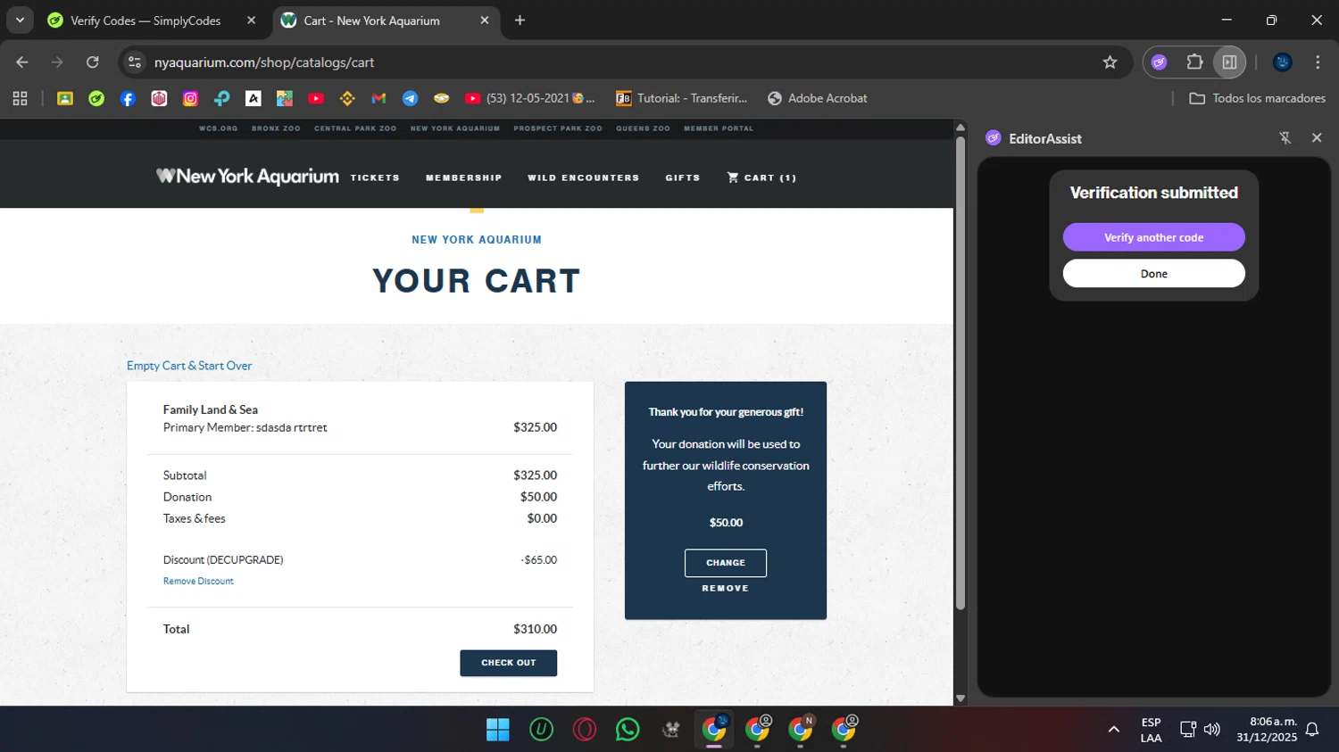Screen dimensions: 1339x752
Task: Click the CHECK OUT button
Action: point(509,663)
